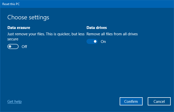Screen dimensions: 174x112
Task: Stop removing files from all drives
Action: (92, 42)
